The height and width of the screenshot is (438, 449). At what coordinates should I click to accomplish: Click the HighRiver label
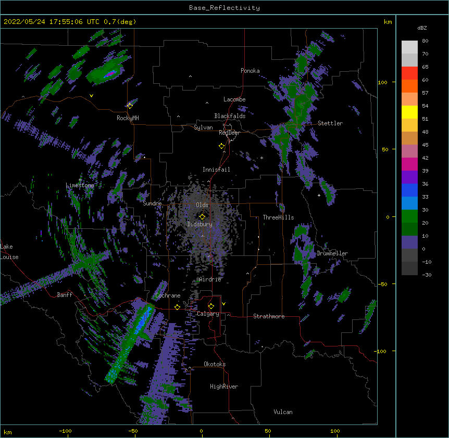tap(224, 387)
